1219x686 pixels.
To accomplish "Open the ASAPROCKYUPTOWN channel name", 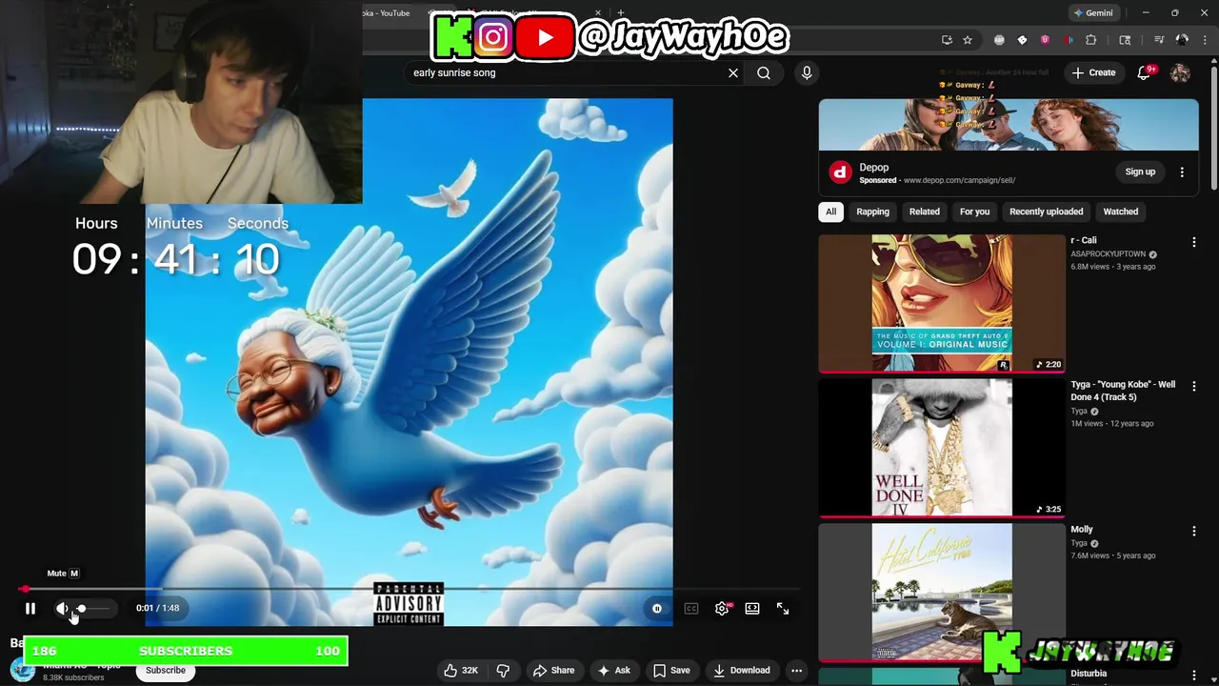I will tap(1108, 254).
